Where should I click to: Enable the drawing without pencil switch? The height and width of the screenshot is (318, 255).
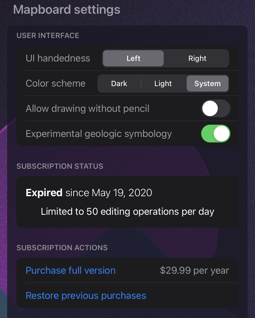point(216,109)
